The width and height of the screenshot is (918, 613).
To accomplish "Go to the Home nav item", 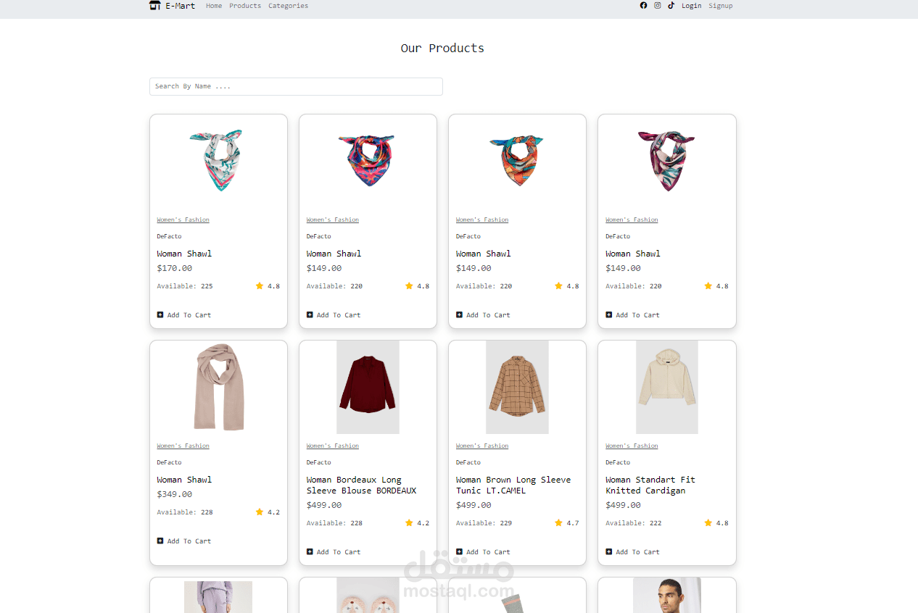I will point(214,6).
